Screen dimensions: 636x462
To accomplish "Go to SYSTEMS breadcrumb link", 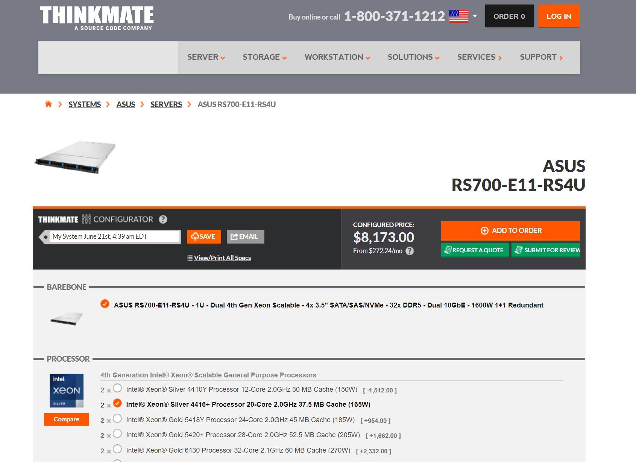I will pos(85,105).
